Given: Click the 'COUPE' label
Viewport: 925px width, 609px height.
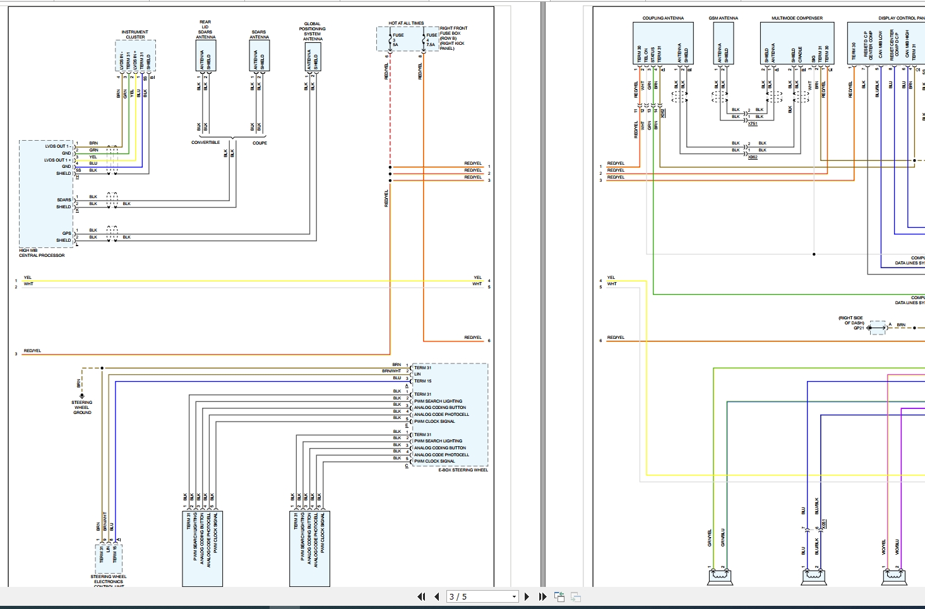Looking at the screenshot, I should click(260, 143).
